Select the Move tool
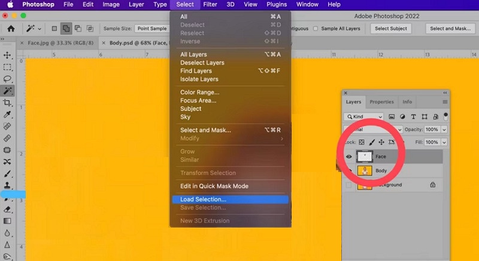This screenshot has width=479, height=261. coord(8,56)
